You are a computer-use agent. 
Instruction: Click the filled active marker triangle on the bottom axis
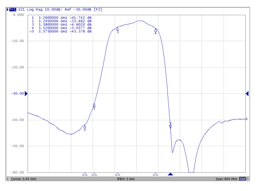point(170,174)
